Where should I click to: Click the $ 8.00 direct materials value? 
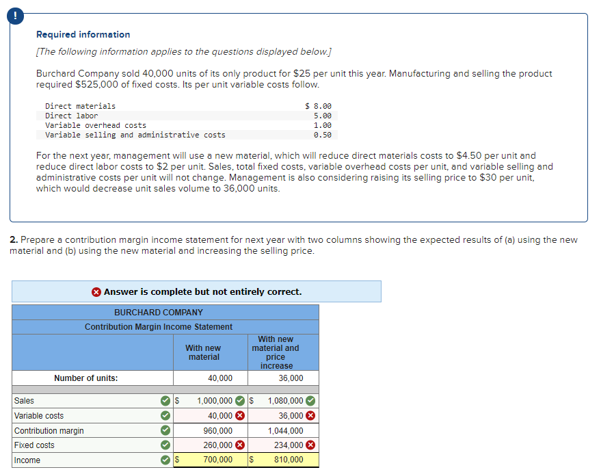coord(318,106)
